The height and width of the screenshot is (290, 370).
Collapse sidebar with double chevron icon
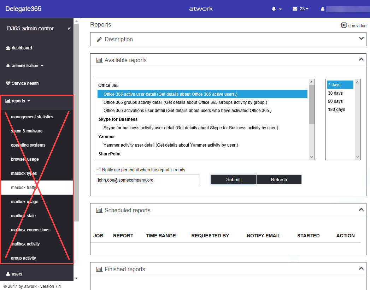point(69,29)
